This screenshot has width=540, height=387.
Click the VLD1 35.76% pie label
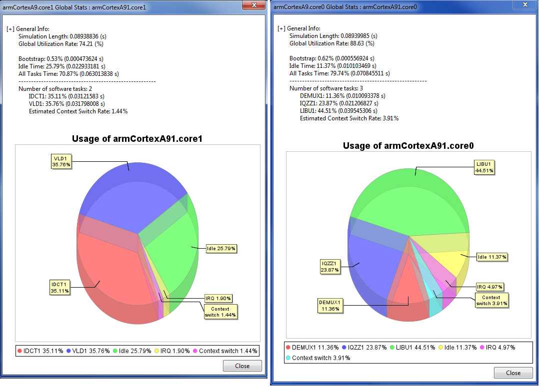click(61, 161)
